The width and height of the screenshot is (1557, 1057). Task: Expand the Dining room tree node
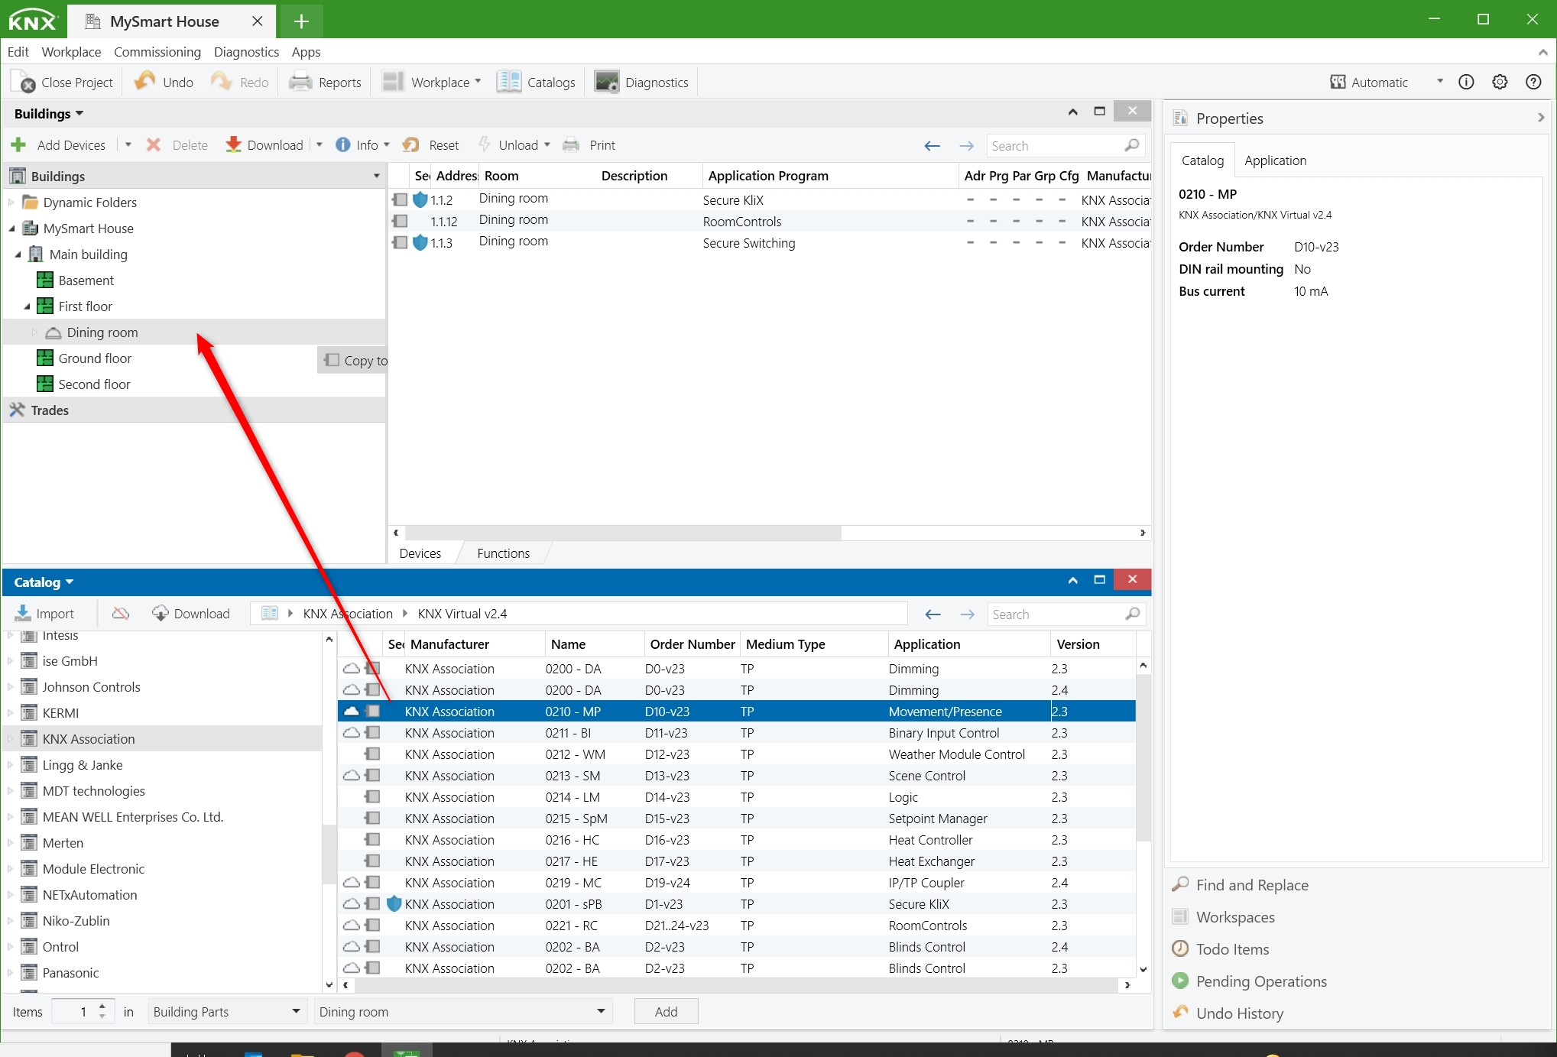pyautogui.click(x=34, y=332)
